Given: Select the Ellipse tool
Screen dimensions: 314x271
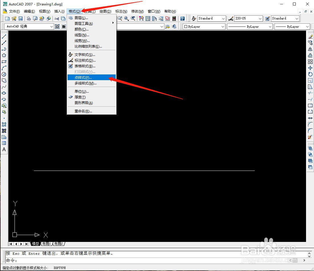Looking at the screenshot, I should (4, 93).
